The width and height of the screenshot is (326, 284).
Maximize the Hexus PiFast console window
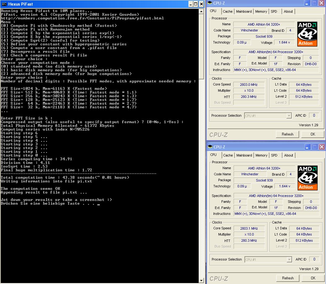pyautogui.click(x=196, y=4)
